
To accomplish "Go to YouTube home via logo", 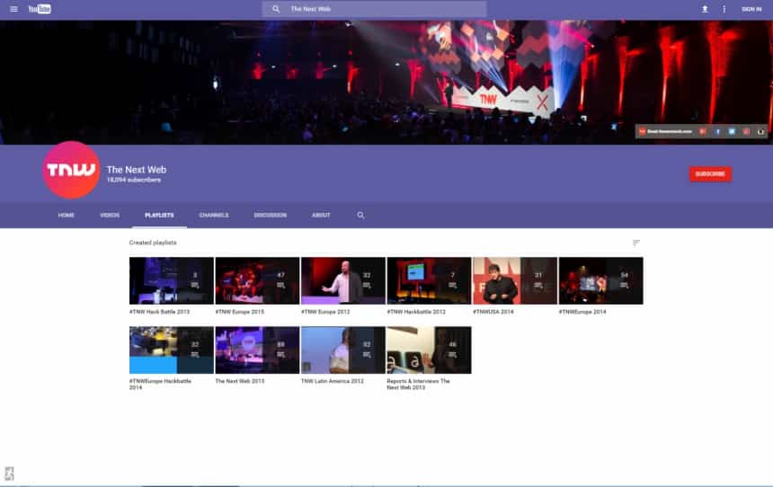I will tap(40, 9).
